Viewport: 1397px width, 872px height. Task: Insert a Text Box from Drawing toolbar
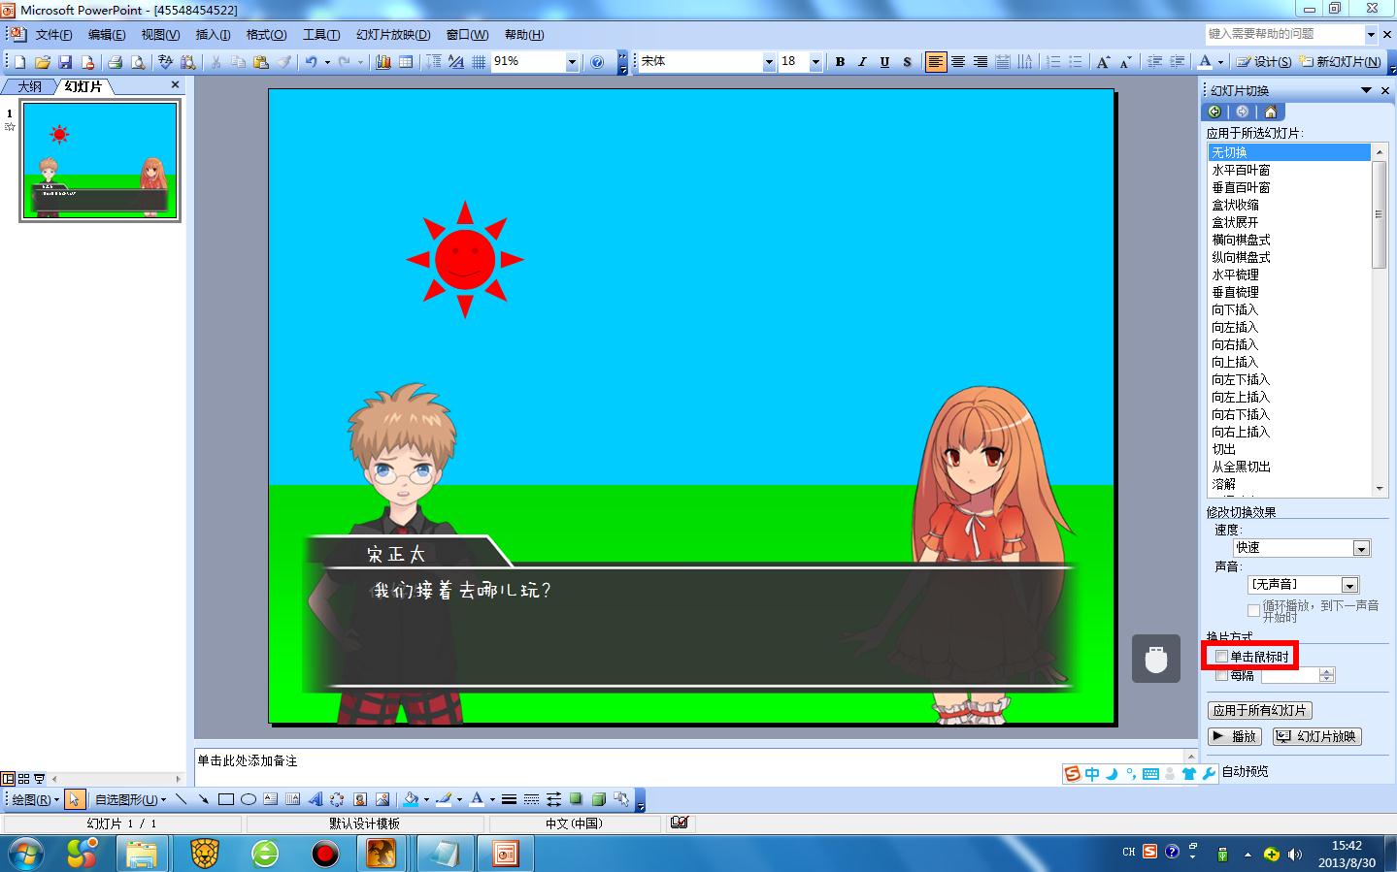coord(270,799)
